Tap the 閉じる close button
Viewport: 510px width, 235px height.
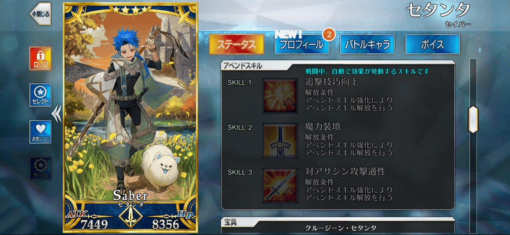(40, 14)
